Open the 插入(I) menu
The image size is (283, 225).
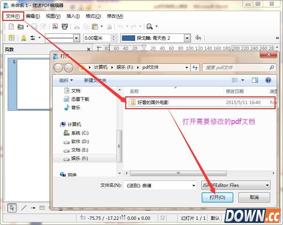coord(73,16)
